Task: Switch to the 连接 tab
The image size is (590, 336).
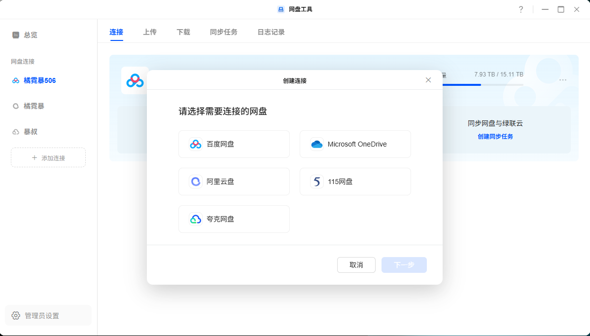Action: (116, 32)
